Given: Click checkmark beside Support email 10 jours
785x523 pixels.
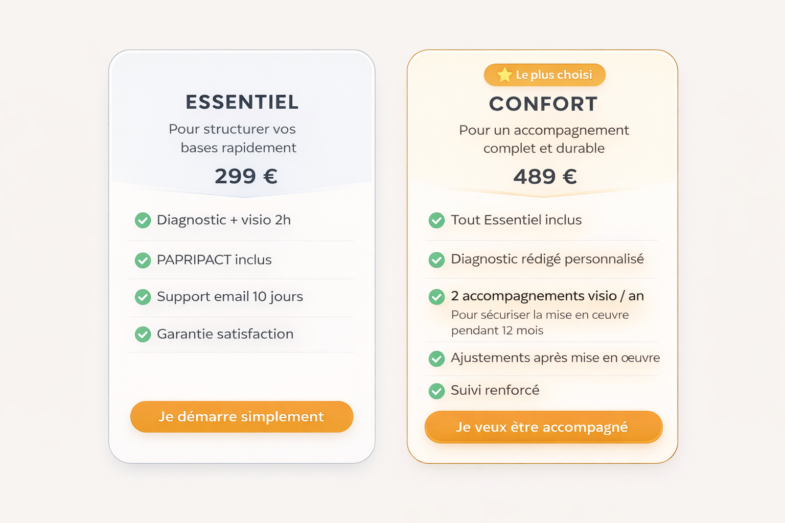Looking at the screenshot, I should click(143, 297).
